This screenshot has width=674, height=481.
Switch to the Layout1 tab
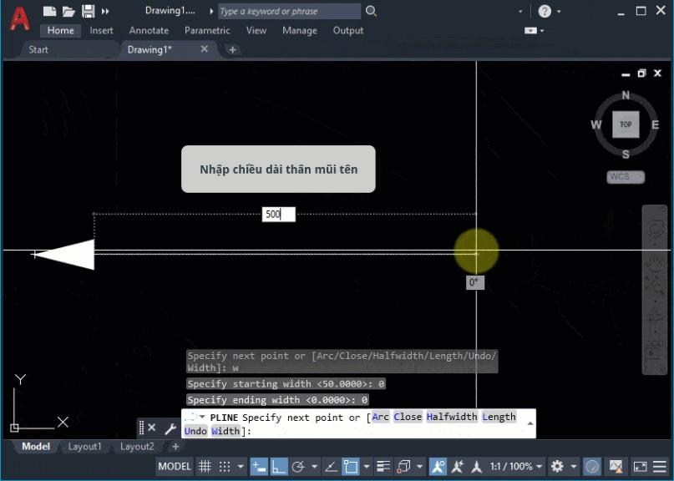point(84,447)
